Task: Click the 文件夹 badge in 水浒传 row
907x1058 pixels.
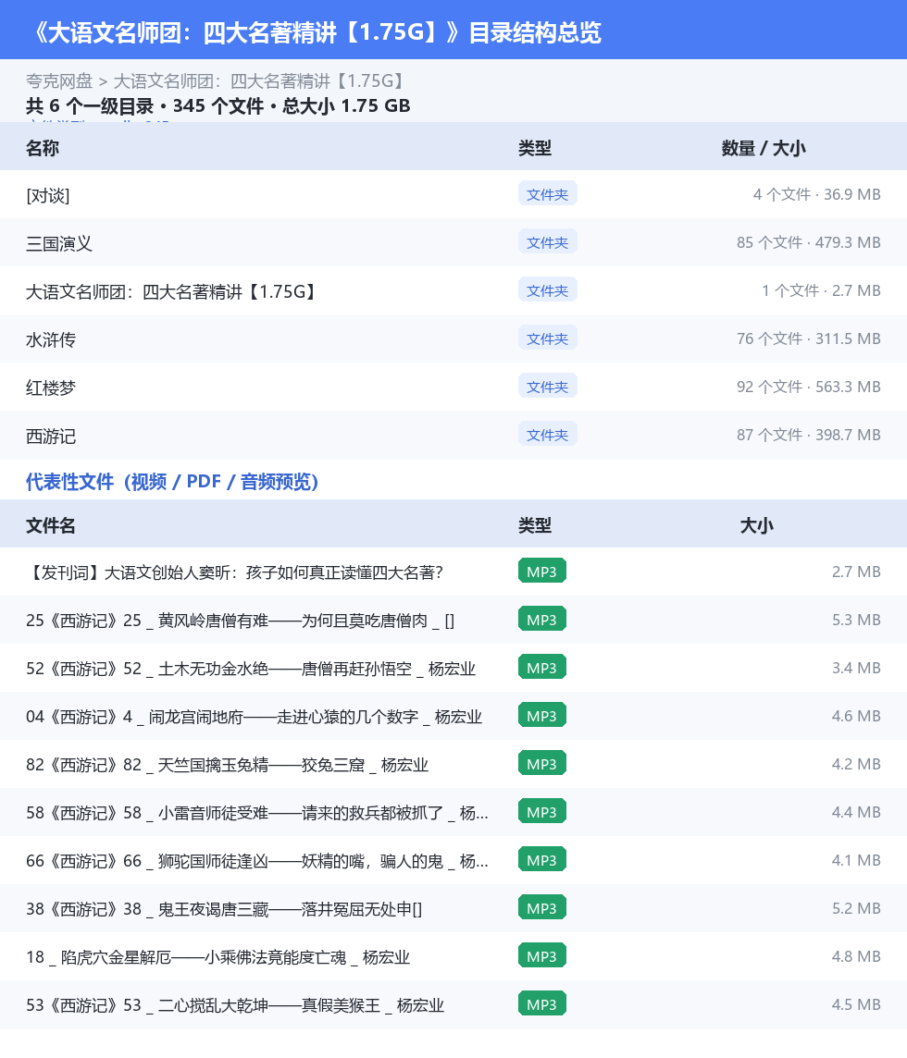Action: click(548, 338)
